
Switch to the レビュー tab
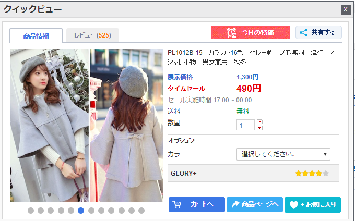pos(92,35)
